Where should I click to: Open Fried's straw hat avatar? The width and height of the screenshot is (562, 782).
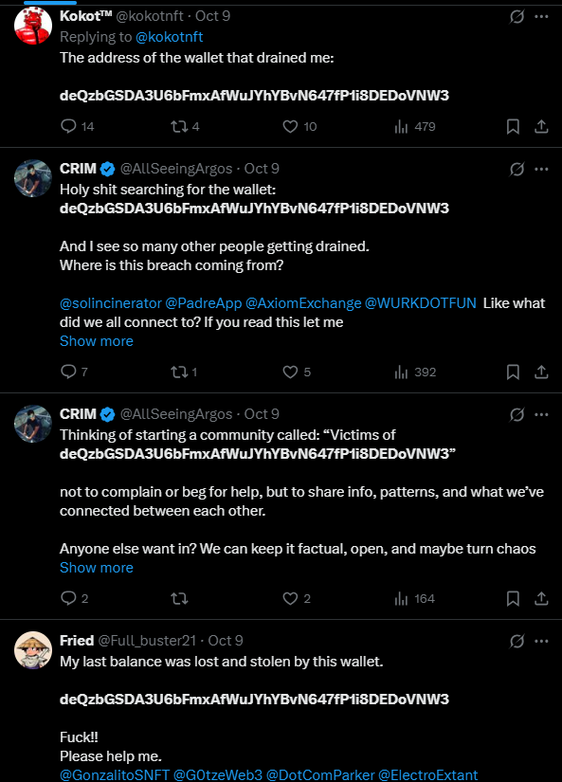click(x=33, y=650)
